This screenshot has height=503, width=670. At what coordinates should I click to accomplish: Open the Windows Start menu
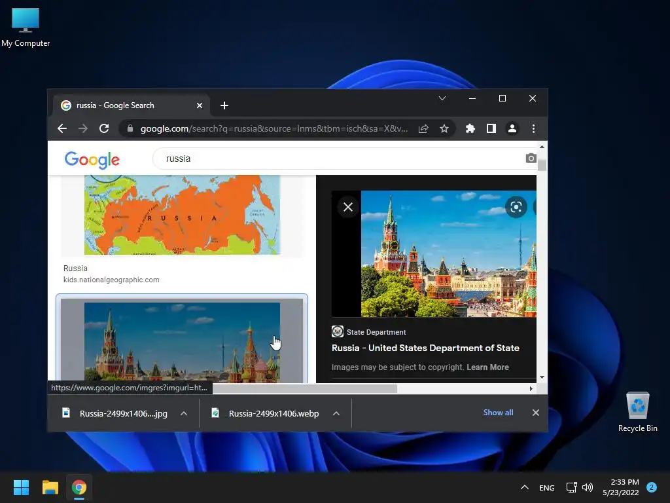tap(21, 487)
